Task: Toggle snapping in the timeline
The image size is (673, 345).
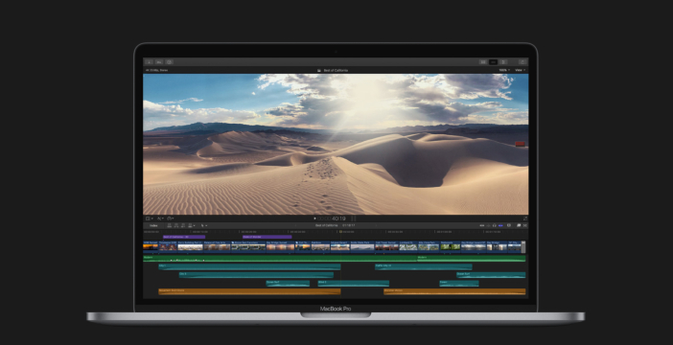Action: [x=500, y=225]
